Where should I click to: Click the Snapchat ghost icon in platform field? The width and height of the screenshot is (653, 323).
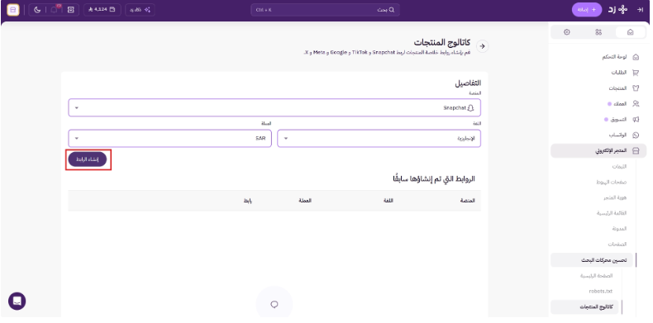click(x=471, y=108)
